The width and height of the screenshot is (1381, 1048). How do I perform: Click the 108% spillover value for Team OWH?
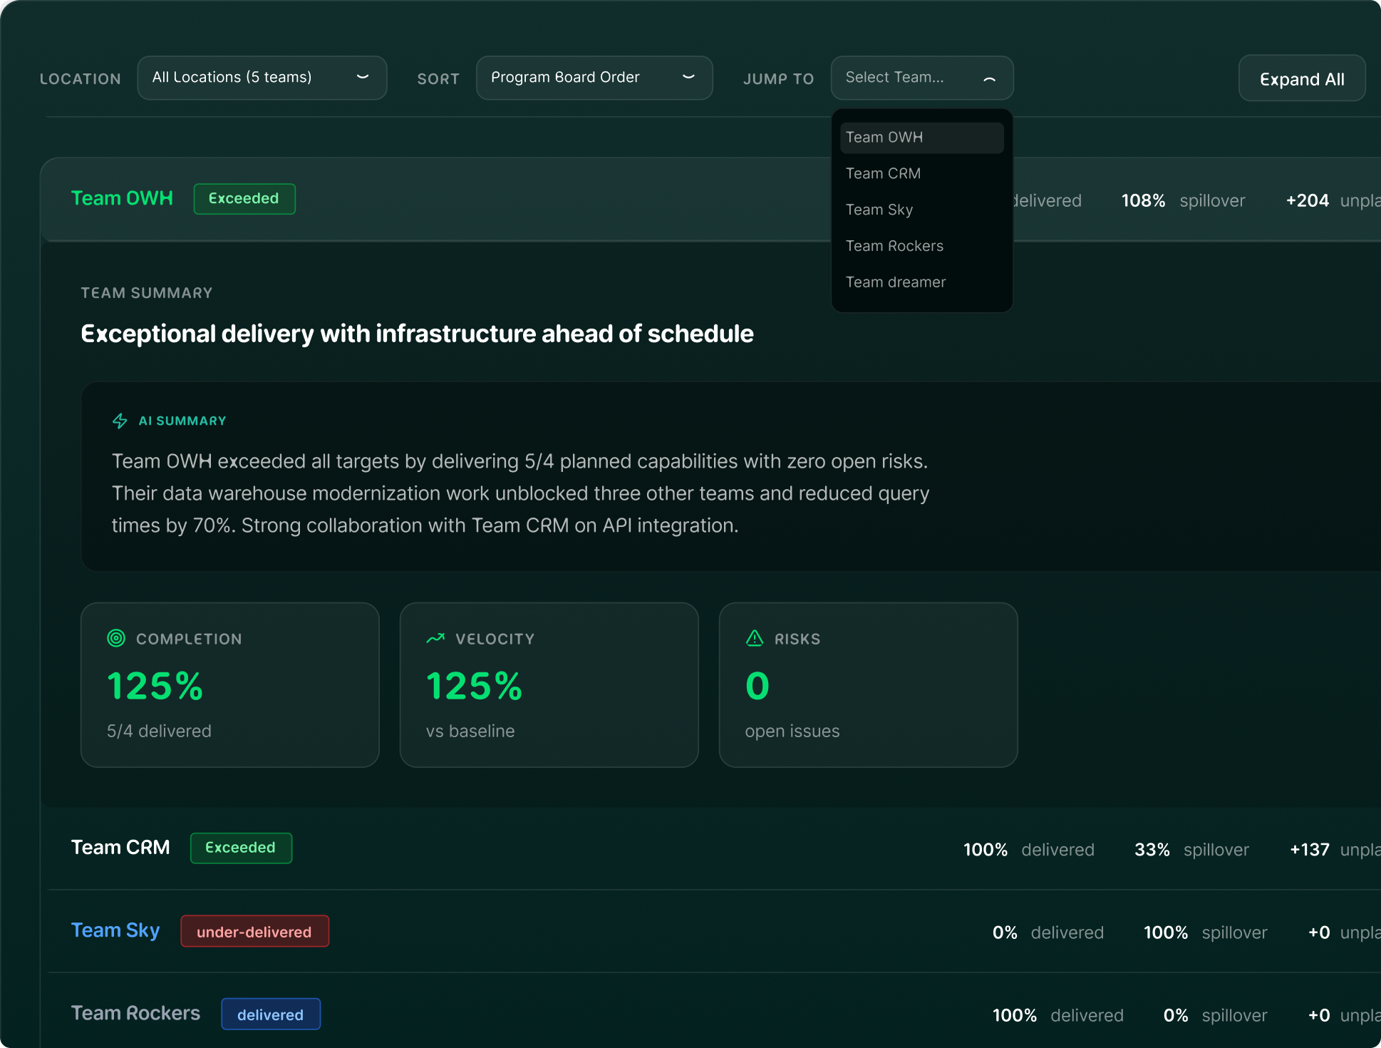coord(1143,201)
